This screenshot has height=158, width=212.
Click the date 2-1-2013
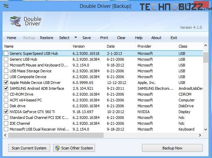[x=115, y=53]
